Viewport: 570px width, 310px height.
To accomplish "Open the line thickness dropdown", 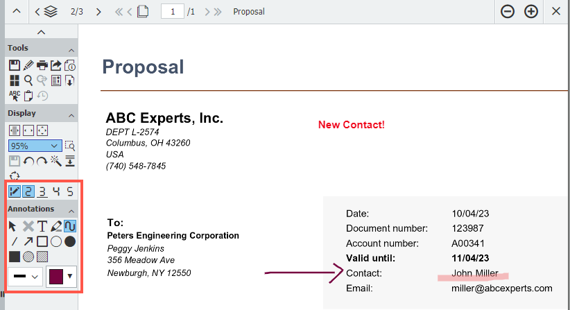I will click(x=24, y=276).
